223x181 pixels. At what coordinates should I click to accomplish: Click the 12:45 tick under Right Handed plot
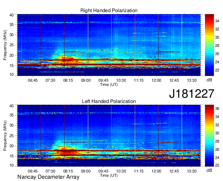point(174,80)
